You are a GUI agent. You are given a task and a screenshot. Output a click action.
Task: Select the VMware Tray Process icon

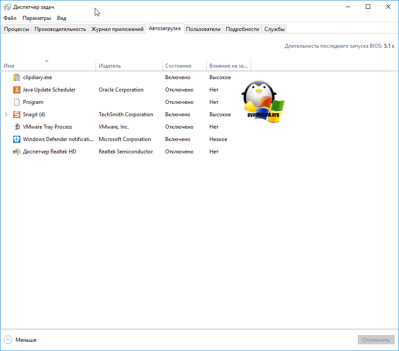[x=17, y=127]
